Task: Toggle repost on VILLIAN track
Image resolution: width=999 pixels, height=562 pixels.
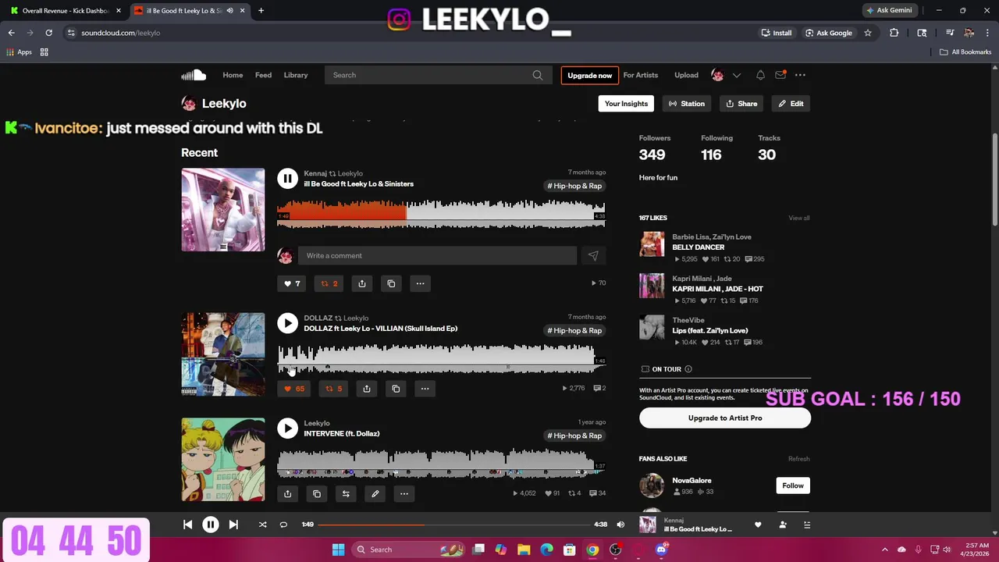Action: [x=334, y=389]
